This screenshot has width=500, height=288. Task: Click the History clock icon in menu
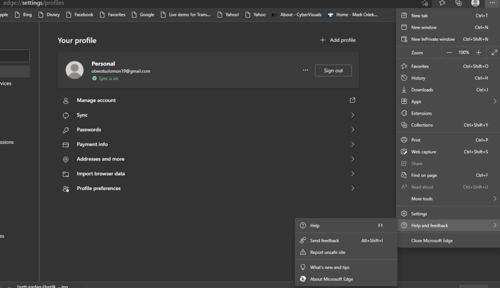tap(404, 78)
